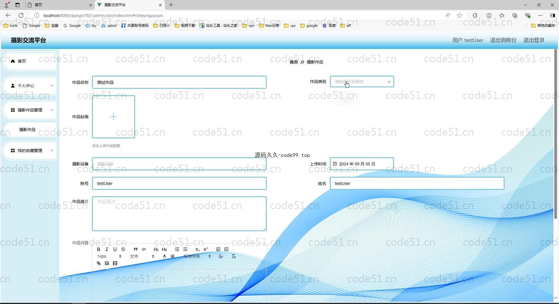
Task: Clear text formatting
Action: (x=233, y=256)
